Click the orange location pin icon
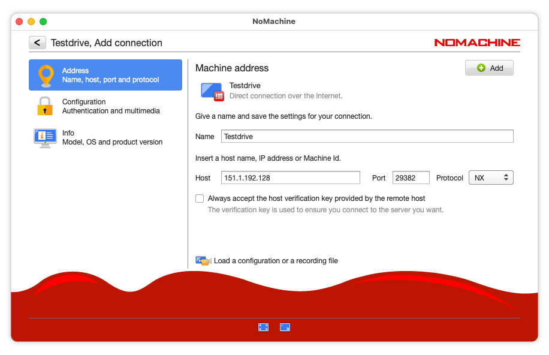This screenshot has height=355, width=549. coord(46,76)
